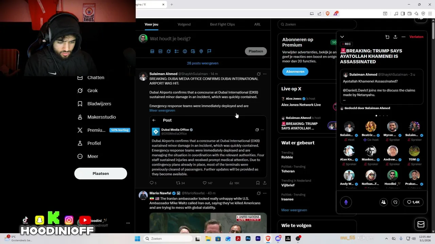The height and width of the screenshot is (244, 435).
Task: Share the Space with the upload icon
Action: point(395,37)
